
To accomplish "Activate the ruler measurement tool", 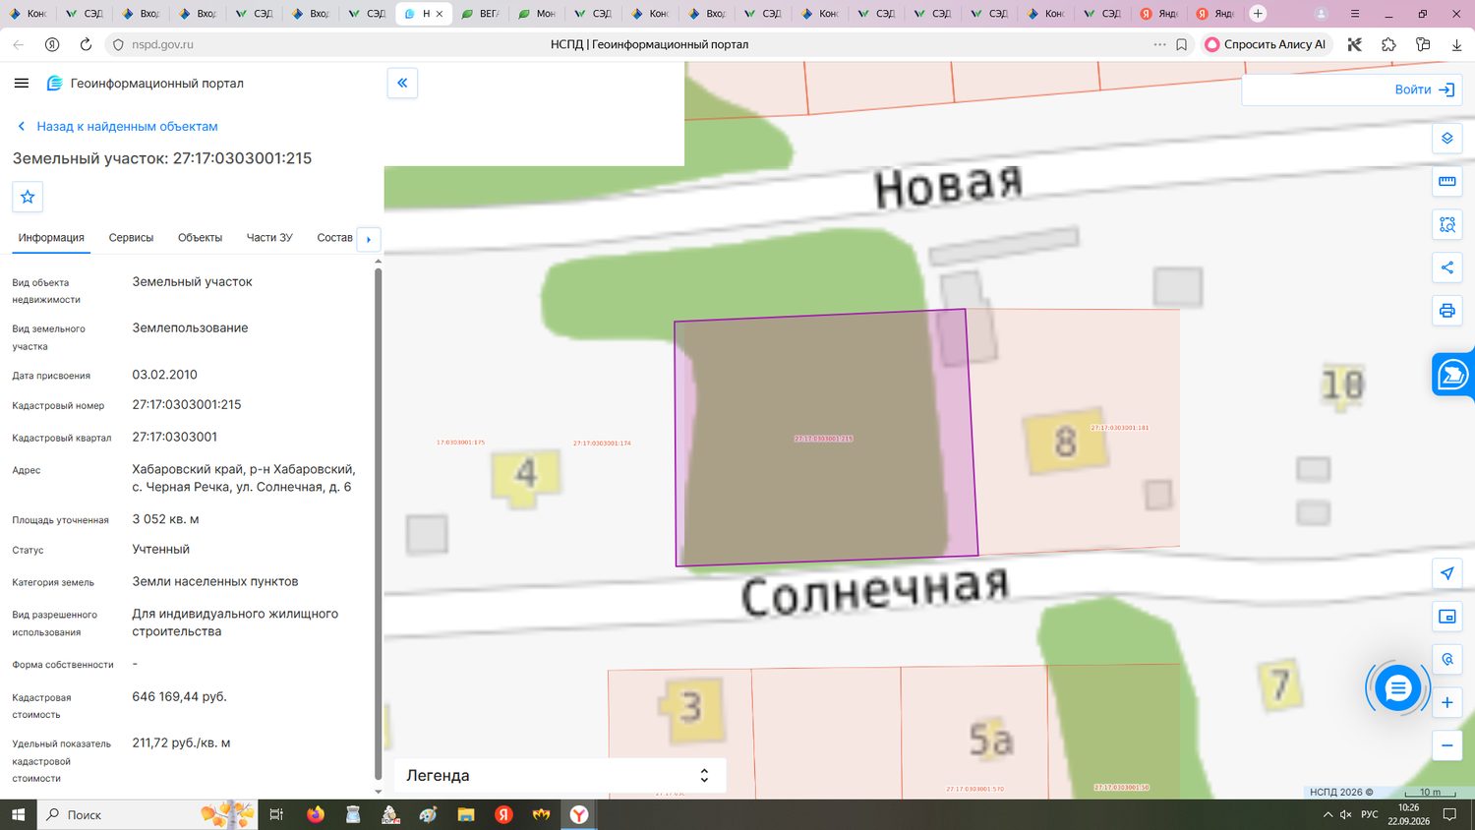I will tap(1446, 182).
